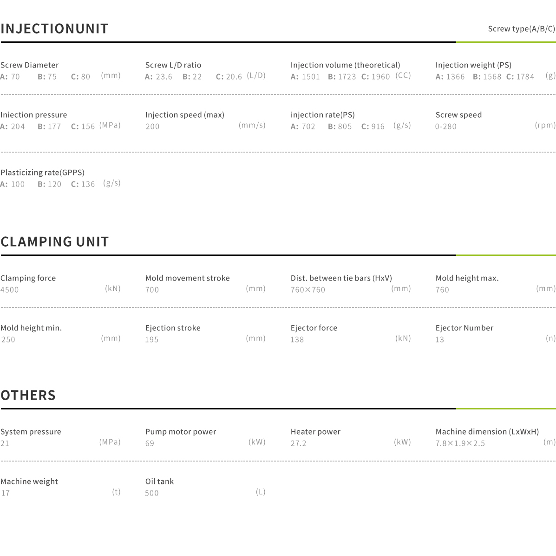The height and width of the screenshot is (556, 556).
Task: Click the Machine dimension value 7.8×1.9×2.5
Action: pos(460,443)
